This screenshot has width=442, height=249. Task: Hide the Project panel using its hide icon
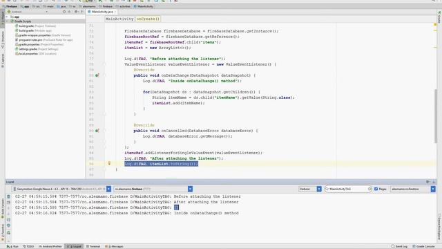click(x=82, y=12)
